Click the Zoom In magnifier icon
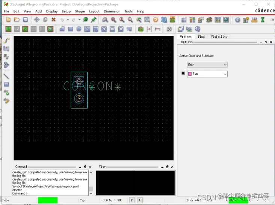This screenshot has height=205, width=275. (122, 20)
